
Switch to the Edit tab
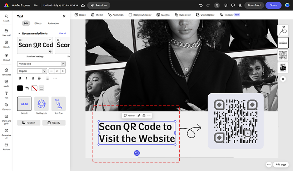coord(26,23)
